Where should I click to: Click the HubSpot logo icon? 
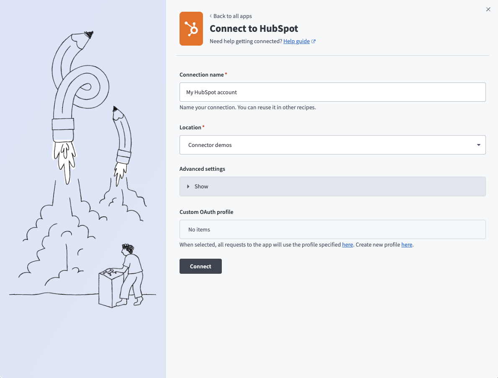pyautogui.click(x=191, y=28)
